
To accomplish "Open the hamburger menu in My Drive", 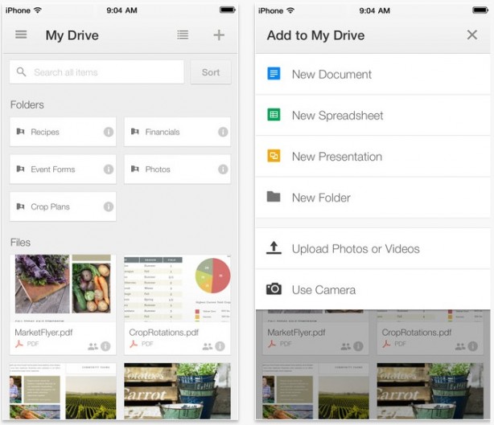I will 21,35.
